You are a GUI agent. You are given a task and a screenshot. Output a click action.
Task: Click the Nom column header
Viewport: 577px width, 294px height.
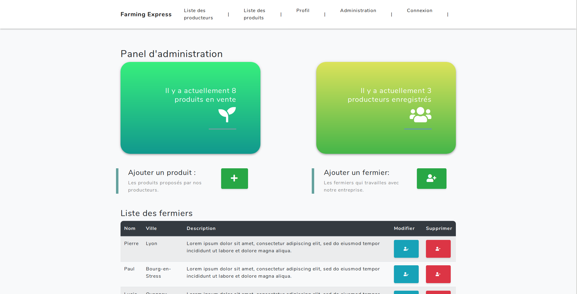click(x=130, y=228)
